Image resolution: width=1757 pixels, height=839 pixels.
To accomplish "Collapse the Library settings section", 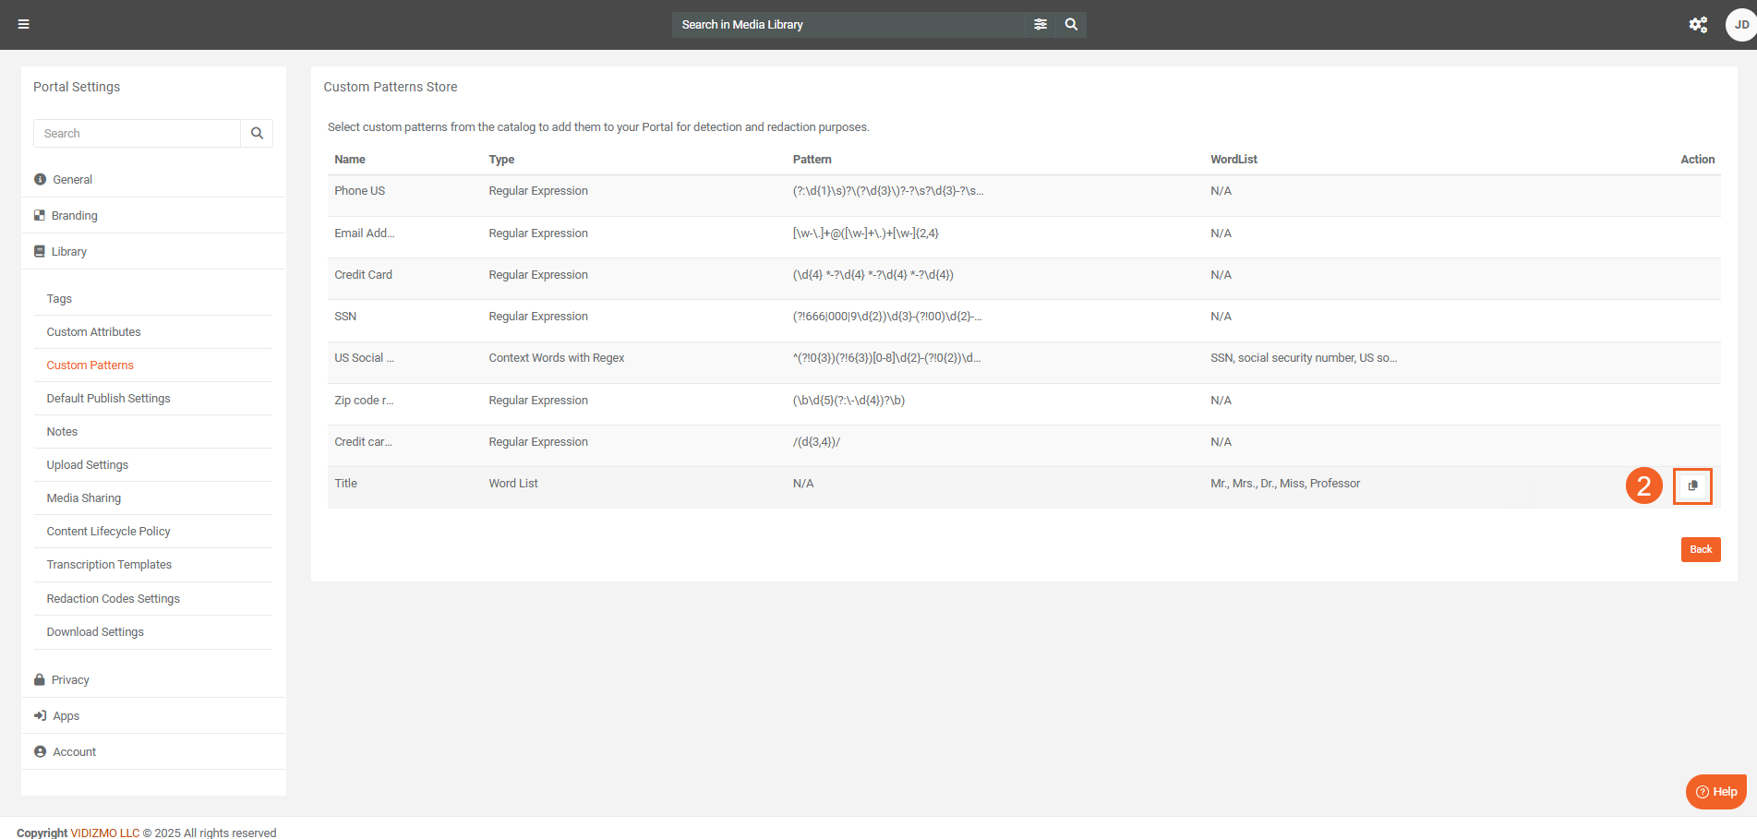I will click(68, 252).
